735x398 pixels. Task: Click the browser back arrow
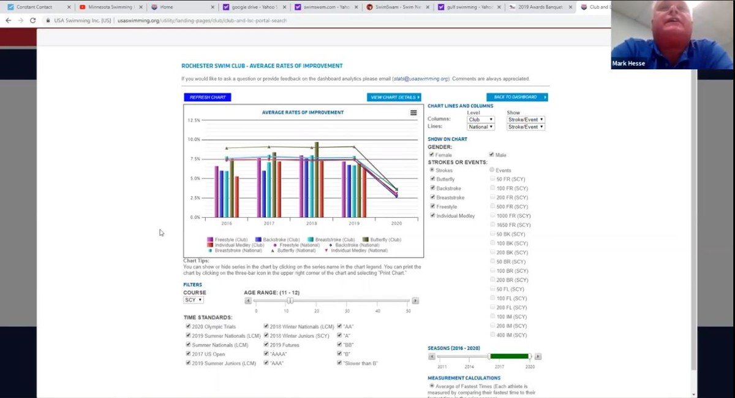(x=8, y=20)
